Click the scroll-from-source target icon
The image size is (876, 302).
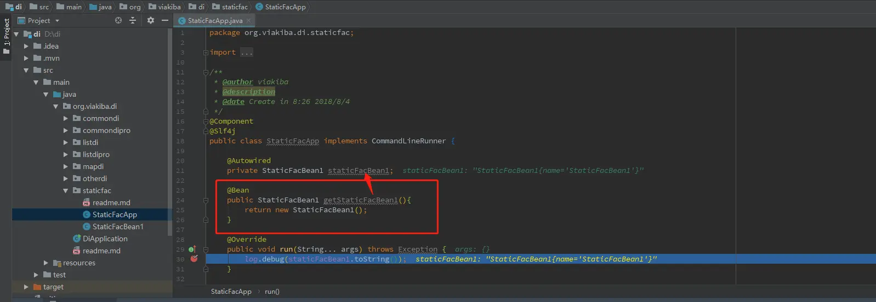click(x=118, y=20)
